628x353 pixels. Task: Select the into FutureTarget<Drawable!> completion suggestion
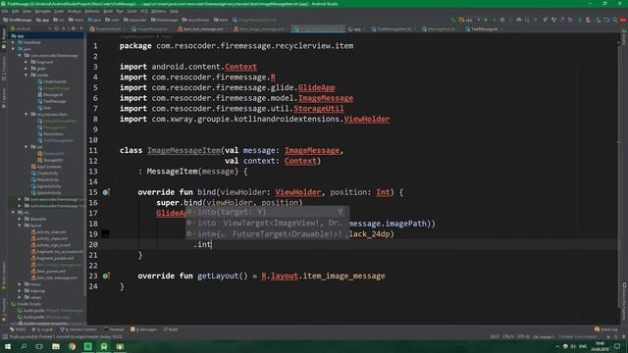tap(267, 233)
